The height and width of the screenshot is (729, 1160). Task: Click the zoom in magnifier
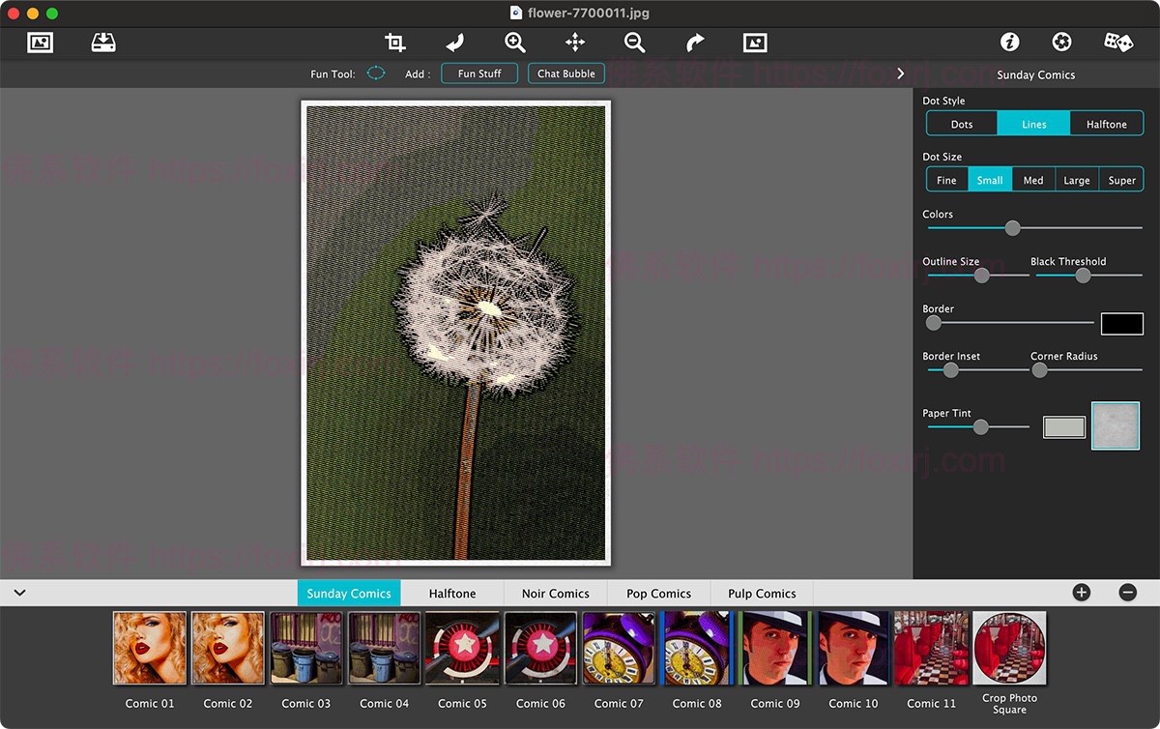pyautogui.click(x=515, y=43)
